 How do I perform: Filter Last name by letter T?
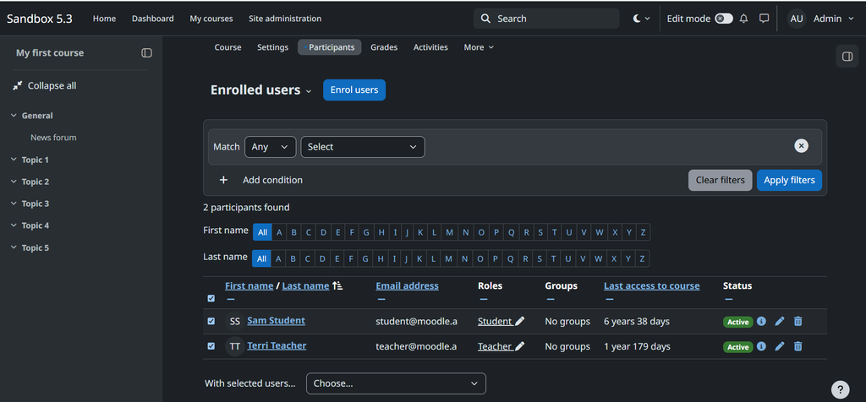tap(553, 258)
